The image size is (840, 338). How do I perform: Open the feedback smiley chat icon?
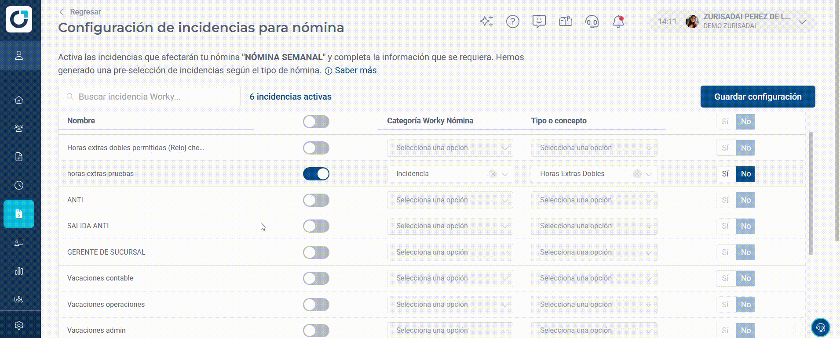coord(539,21)
